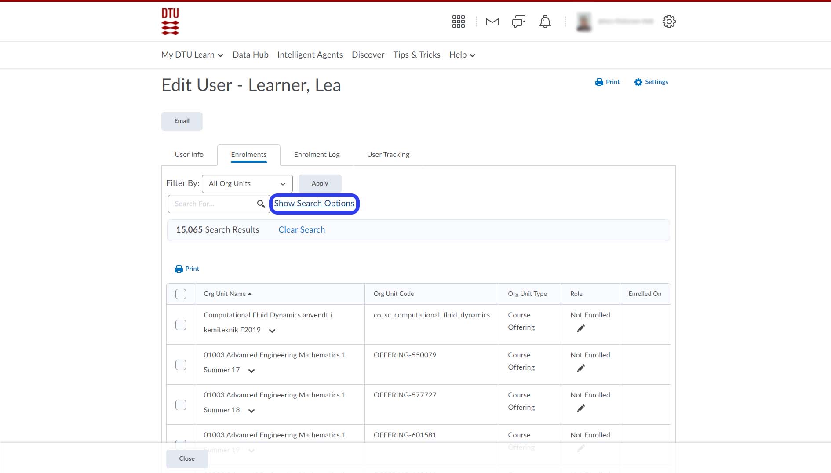This screenshot has height=473, width=831.
Task: Toggle the select-all rows checkbox
Action: click(181, 294)
